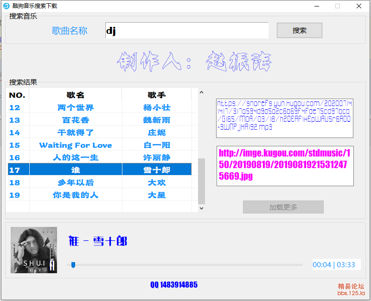Image resolution: width=371 pixels, height=301 pixels.
Task: Click the album image URL text box
Action: pyautogui.click(x=285, y=166)
